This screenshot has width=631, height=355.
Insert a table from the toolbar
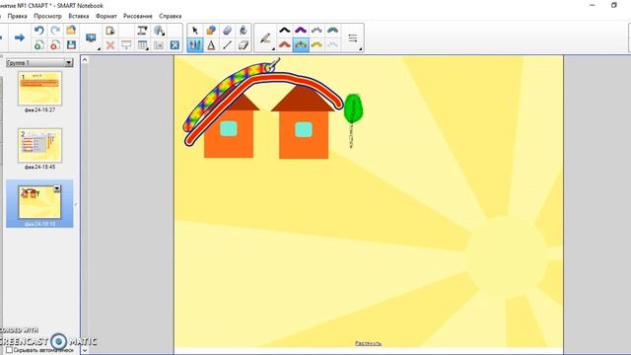[x=142, y=45]
